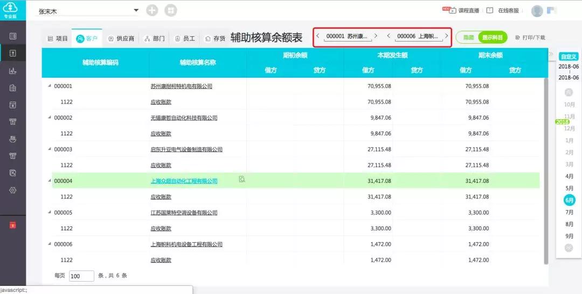This screenshot has height=294, width=582.
Task: Click the gear settings icon in left sidebar
Action: pyautogui.click(x=12, y=190)
